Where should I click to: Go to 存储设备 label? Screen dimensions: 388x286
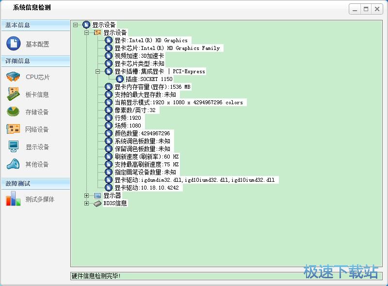(x=37, y=112)
